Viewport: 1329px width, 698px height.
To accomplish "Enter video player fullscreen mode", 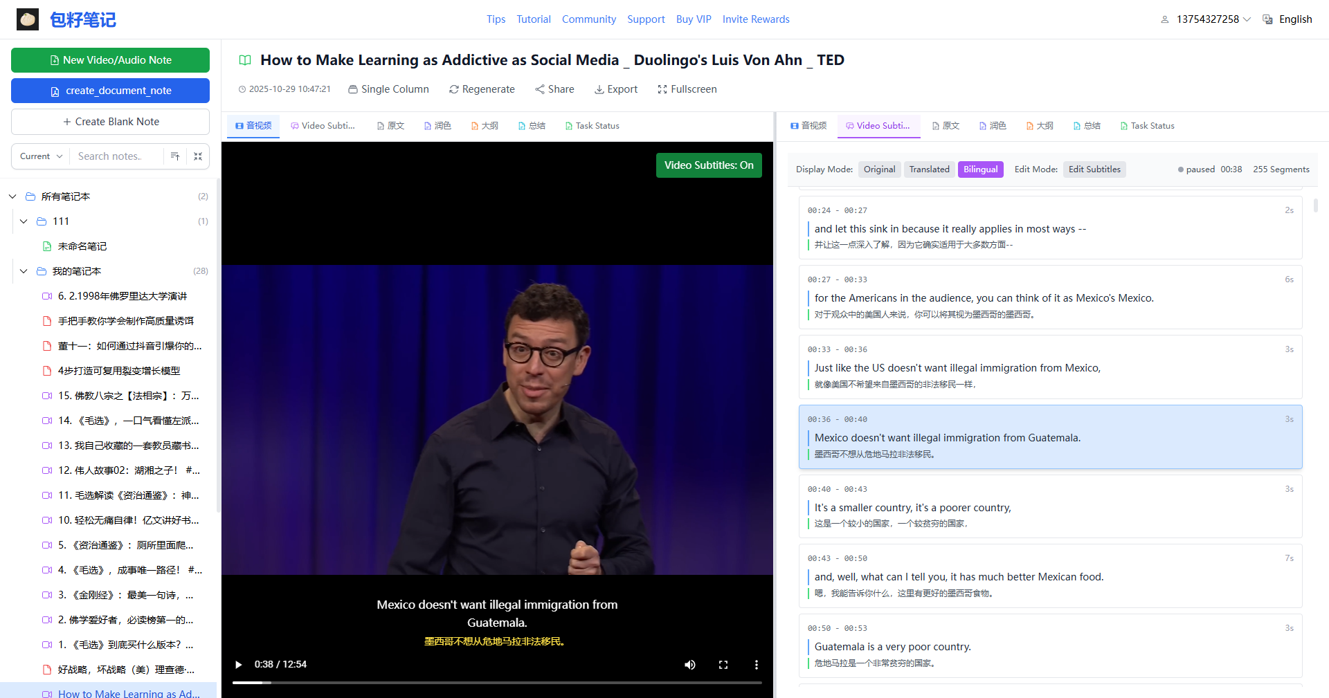I will (723, 665).
